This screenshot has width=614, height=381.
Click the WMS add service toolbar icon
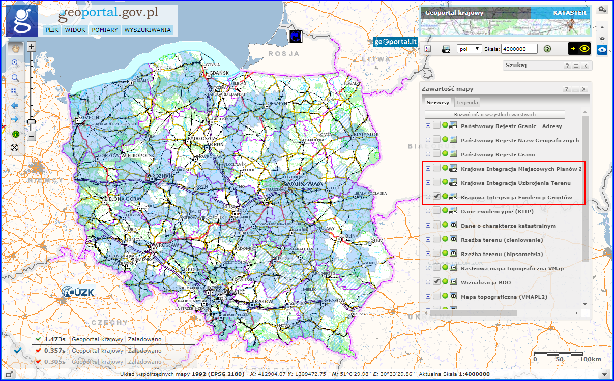(x=446, y=49)
